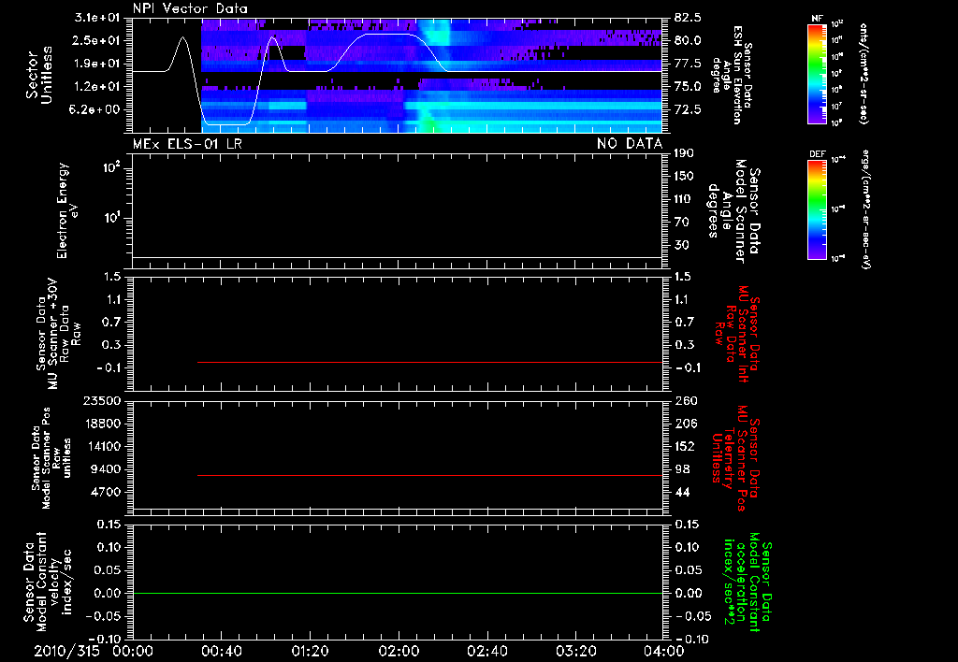This screenshot has width=958, height=662.
Task: Click the DEF energy flux color bar
Action: tap(818, 209)
